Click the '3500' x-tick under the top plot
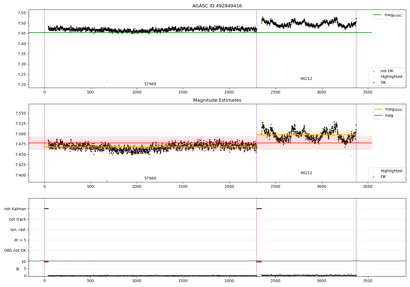410x287 pixels. point(368,92)
